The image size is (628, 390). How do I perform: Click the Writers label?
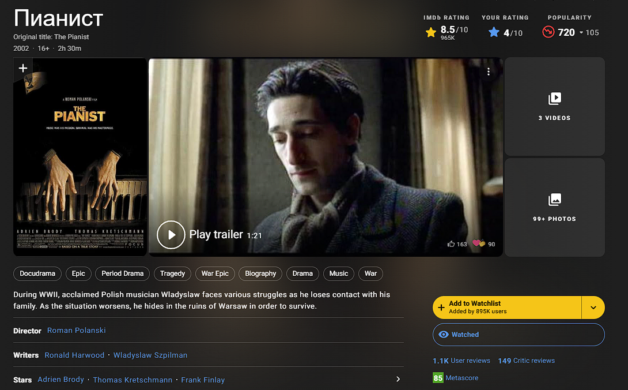click(x=26, y=355)
